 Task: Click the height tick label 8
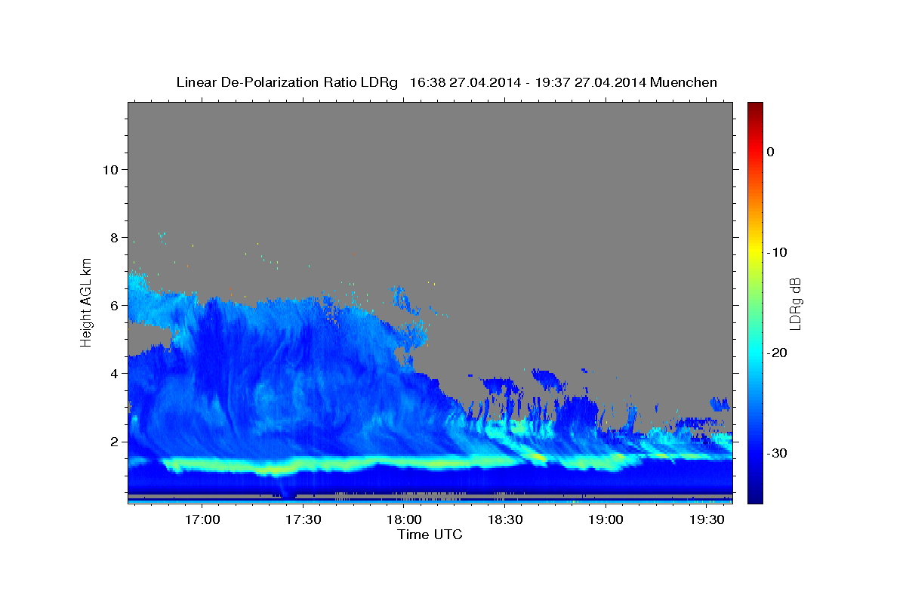(115, 238)
